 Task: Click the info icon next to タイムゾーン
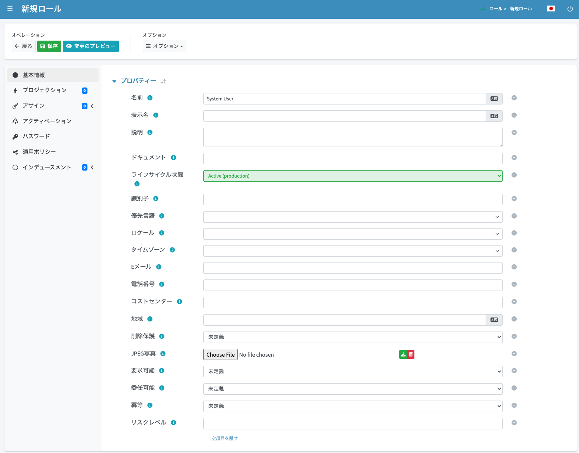click(172, 250)
